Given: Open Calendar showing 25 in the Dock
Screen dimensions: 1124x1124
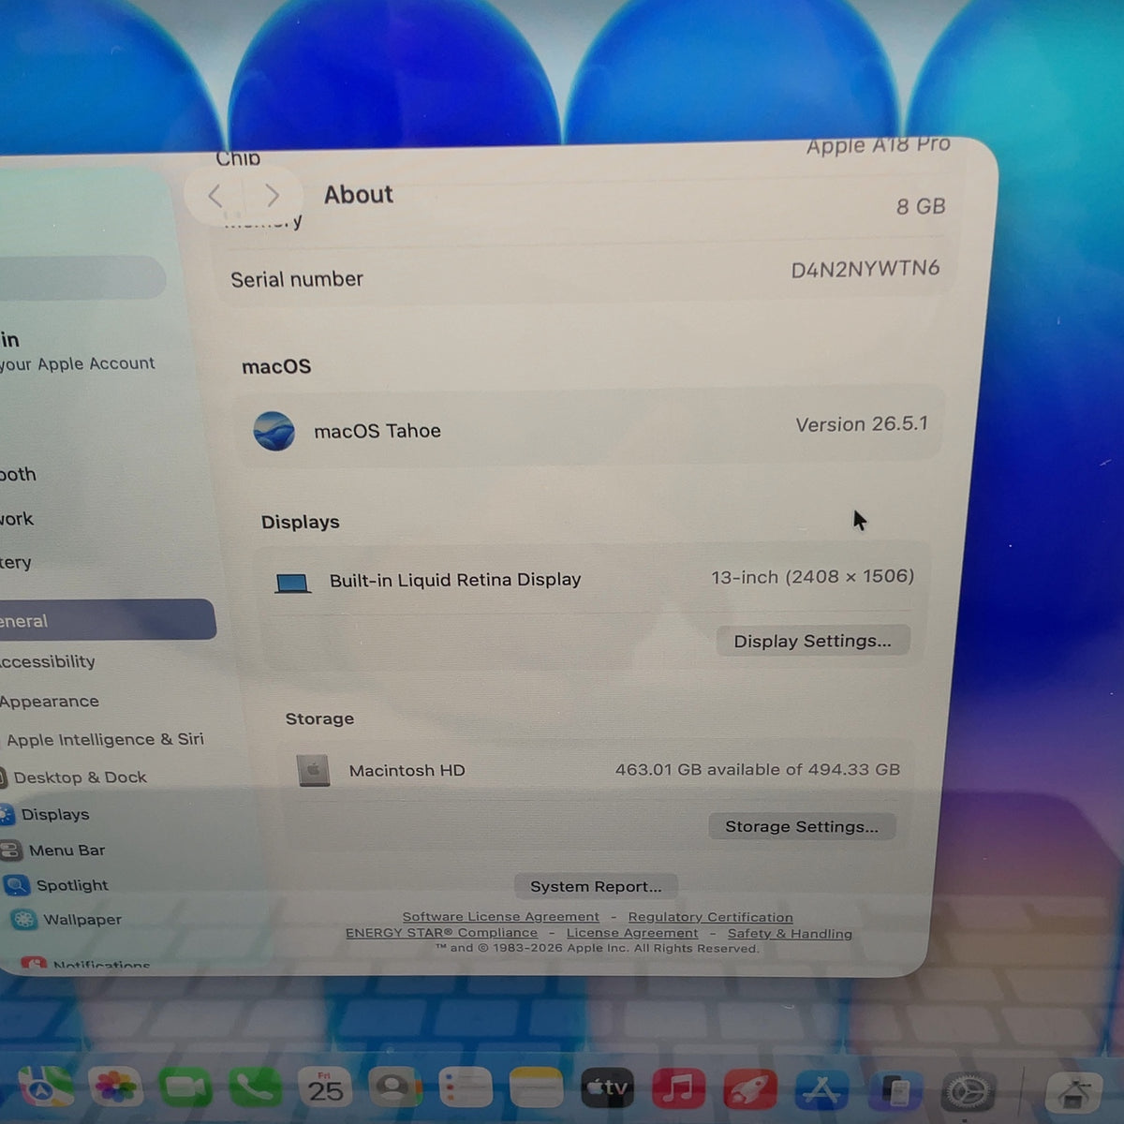Looking at the screenshot, I should click(325, 1088).
